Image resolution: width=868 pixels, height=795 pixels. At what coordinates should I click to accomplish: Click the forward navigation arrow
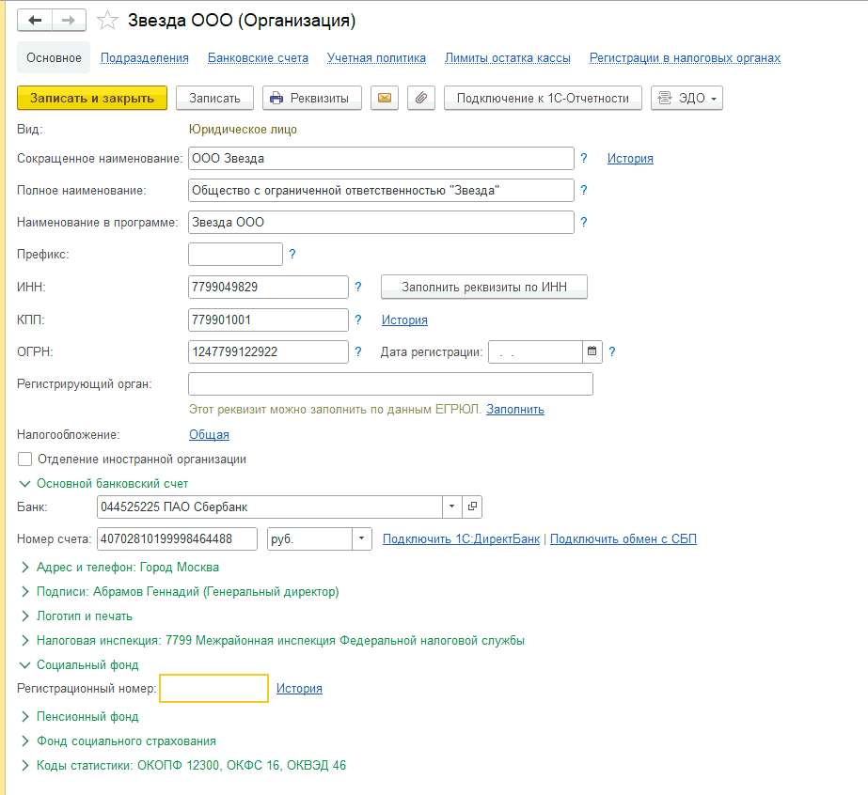click(69, 21)
